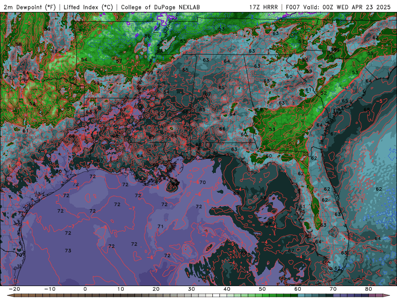Select the 'College of DuPage NEXLAB' label
The width and height of the screenshot is (397, 298).
pos(160,7)
